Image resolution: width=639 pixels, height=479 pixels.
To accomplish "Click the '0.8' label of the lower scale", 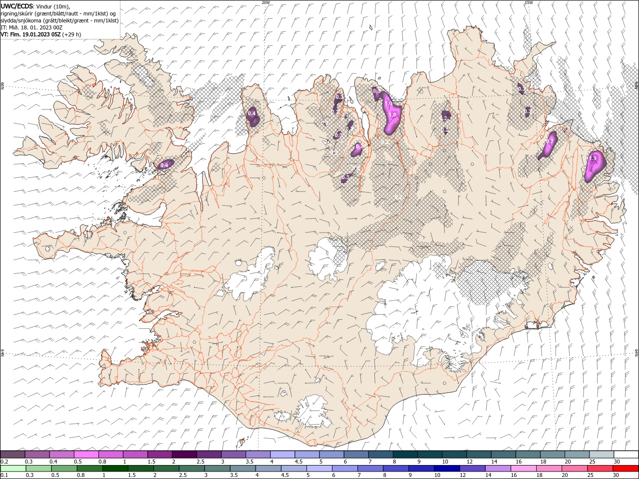I will [81, 476].
